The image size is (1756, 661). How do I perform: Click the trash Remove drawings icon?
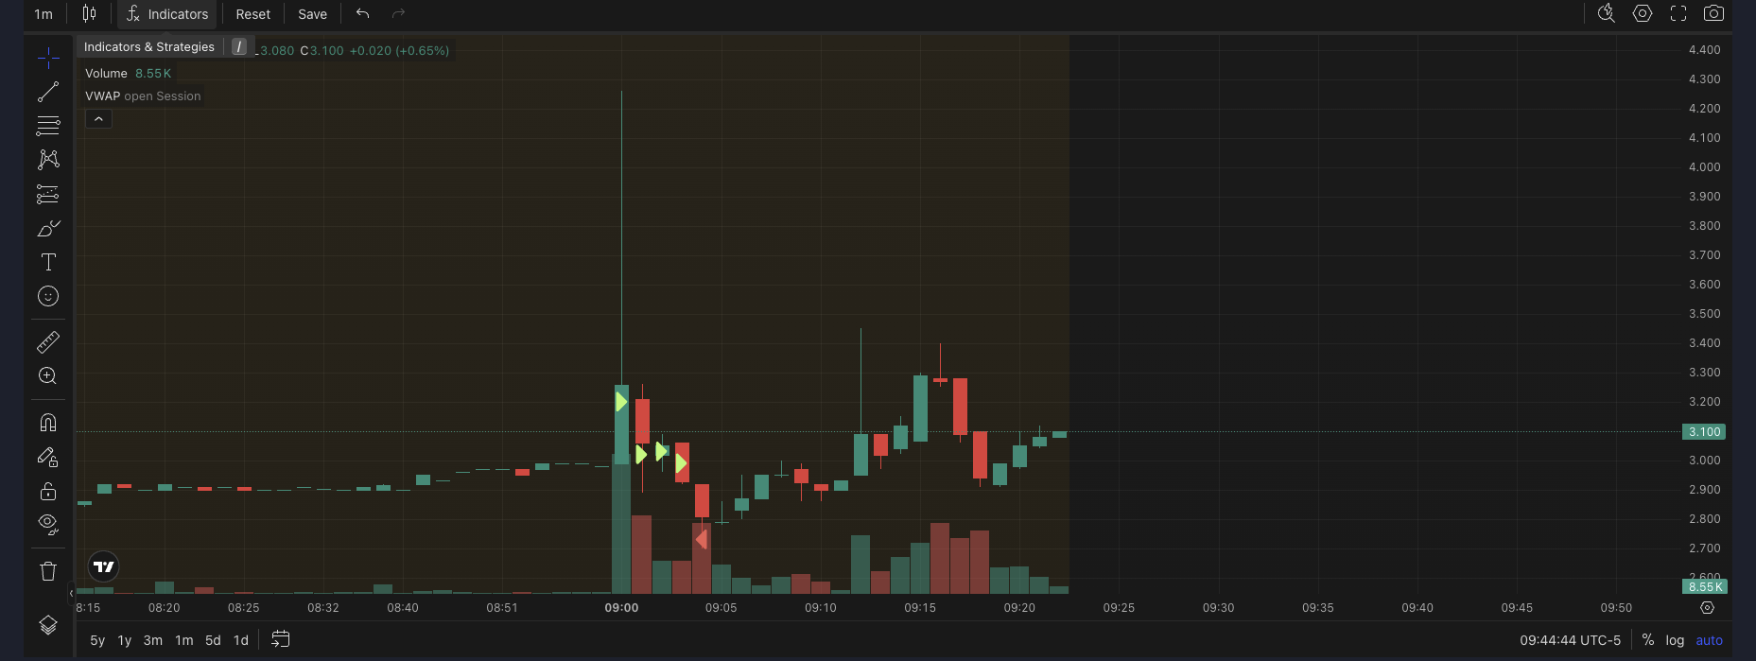pos(48,570)
